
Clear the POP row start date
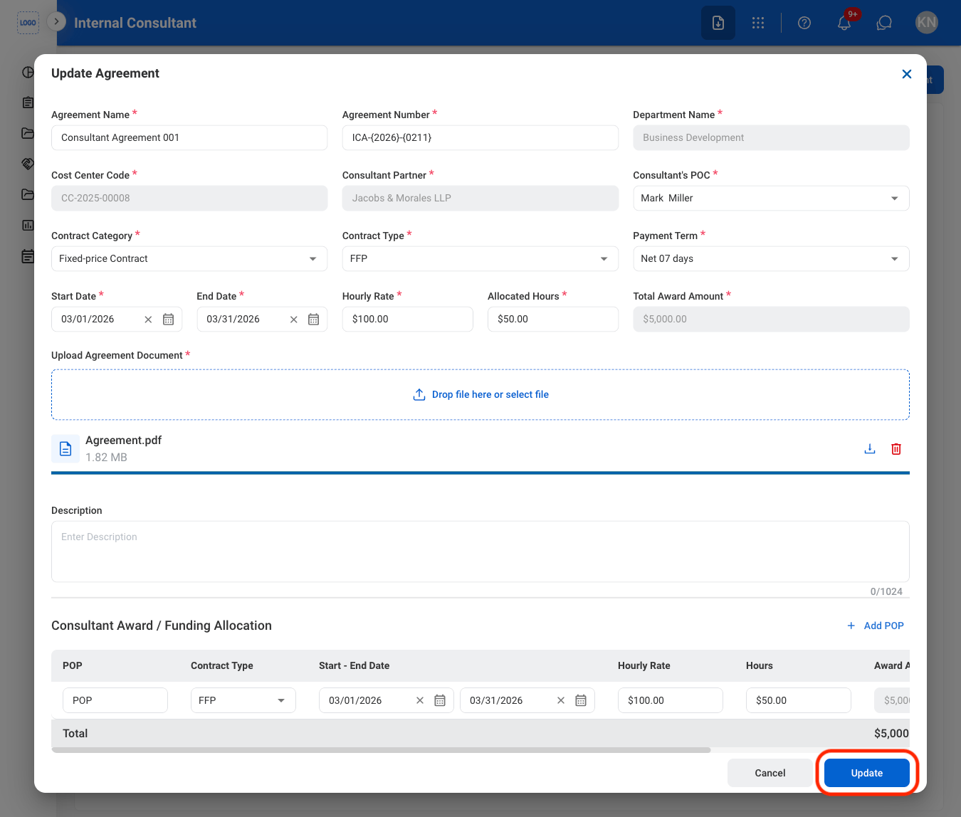pyautogui.click(x=420, y=700)
